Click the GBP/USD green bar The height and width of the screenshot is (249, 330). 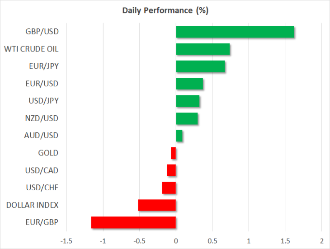coord(235,32)
